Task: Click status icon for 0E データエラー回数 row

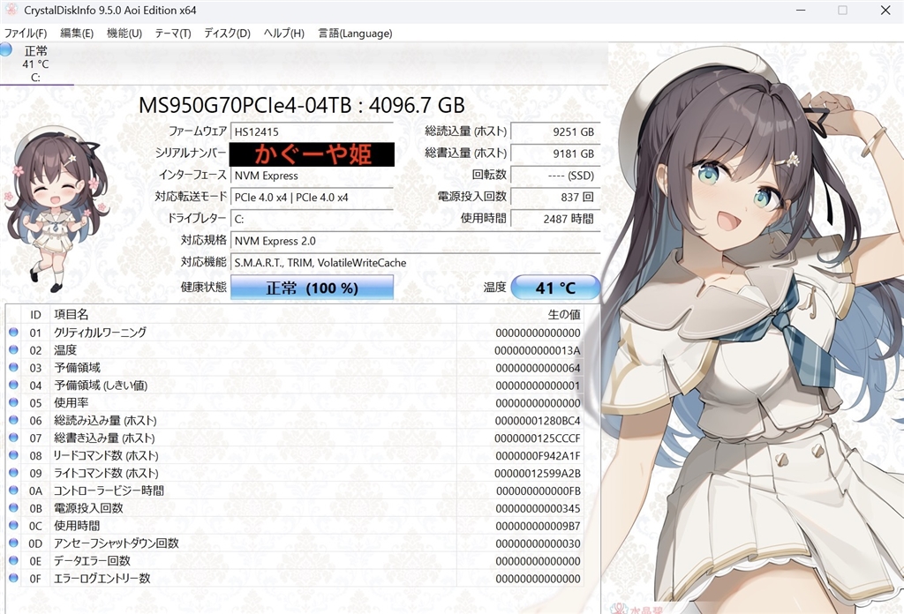Action: click(x=14, y=560)
